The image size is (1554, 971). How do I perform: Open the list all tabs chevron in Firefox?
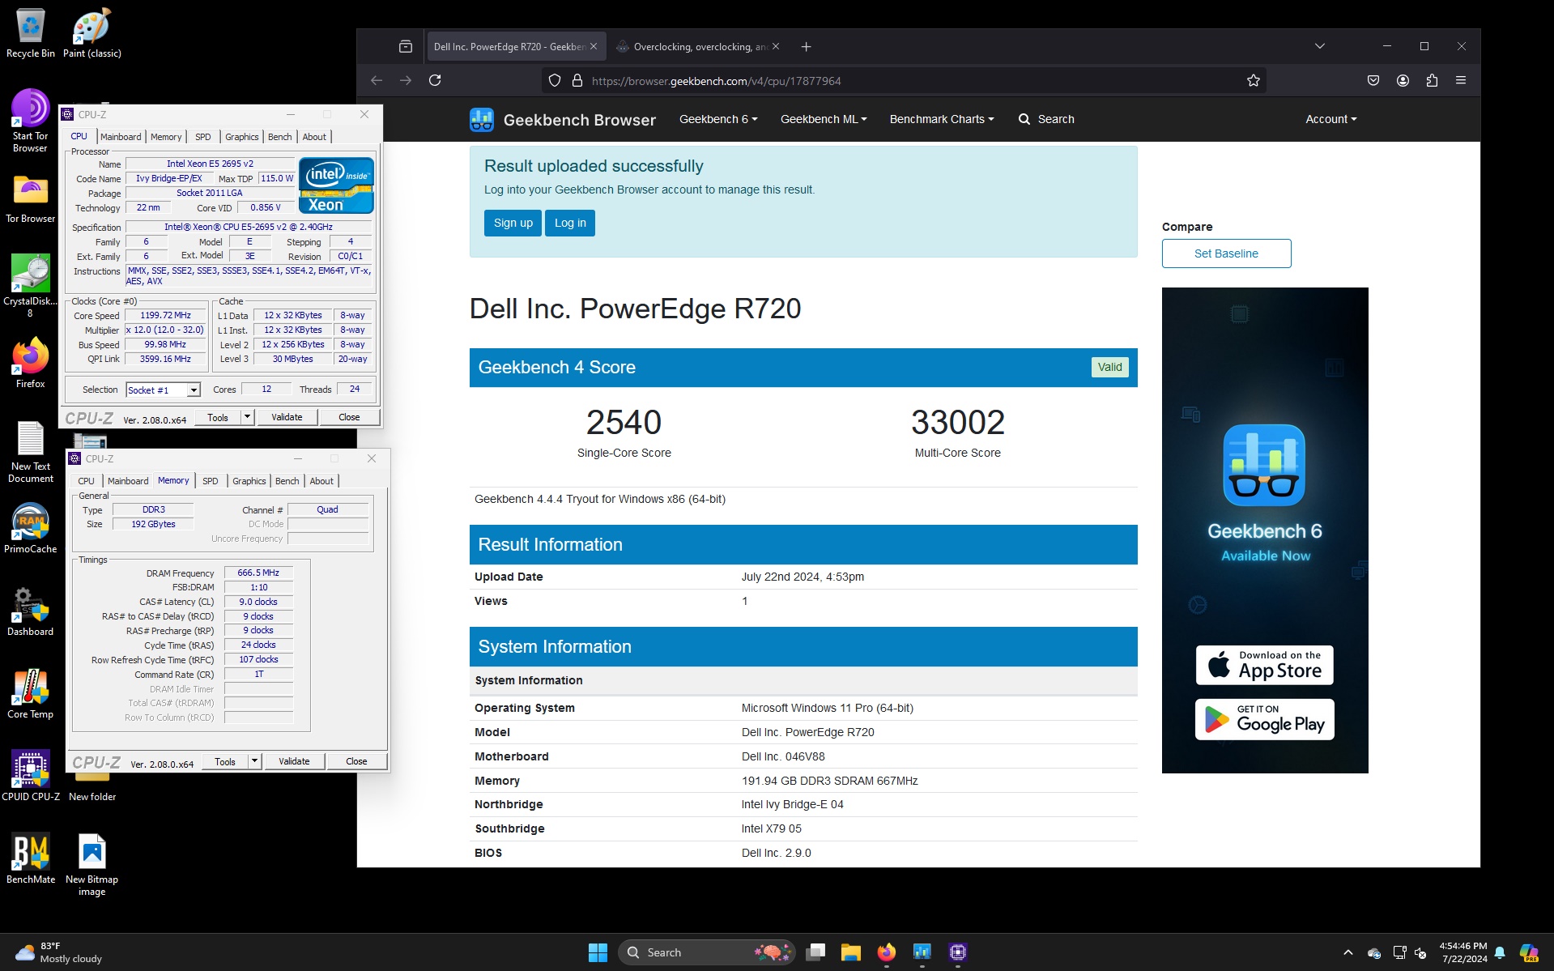tap(1320, 46)
